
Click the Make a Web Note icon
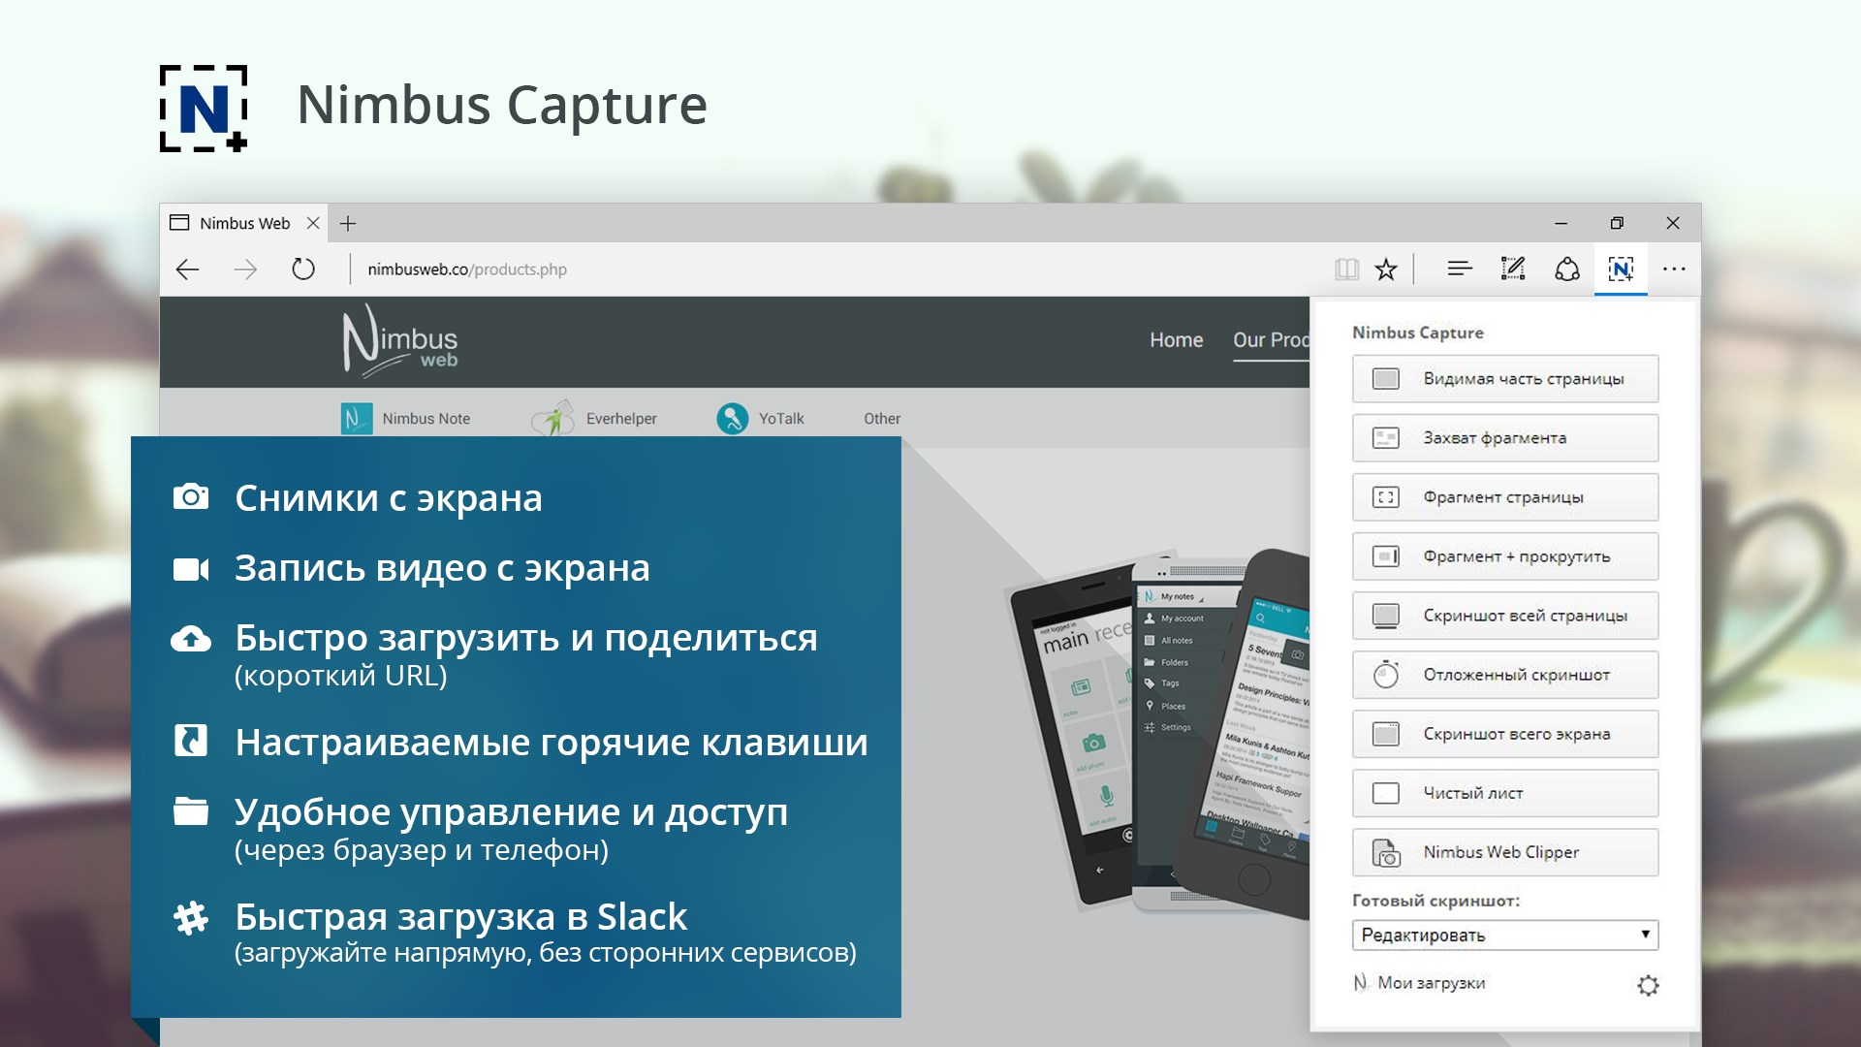(x=1513, y=270)
